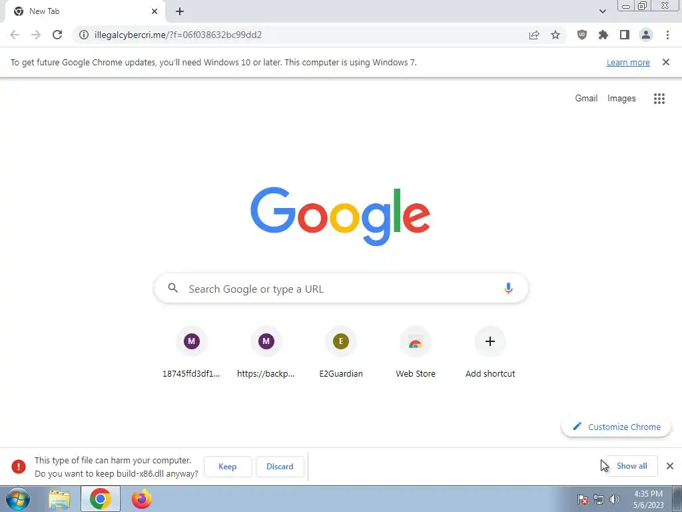Viewport: 682px width, 512px height.
Task: Open the Web Store shortcut
Action: [x=416, y=353]
